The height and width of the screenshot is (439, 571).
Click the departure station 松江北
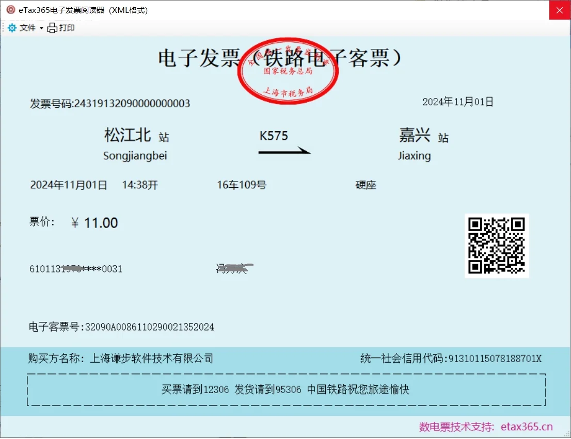[128, 135]
